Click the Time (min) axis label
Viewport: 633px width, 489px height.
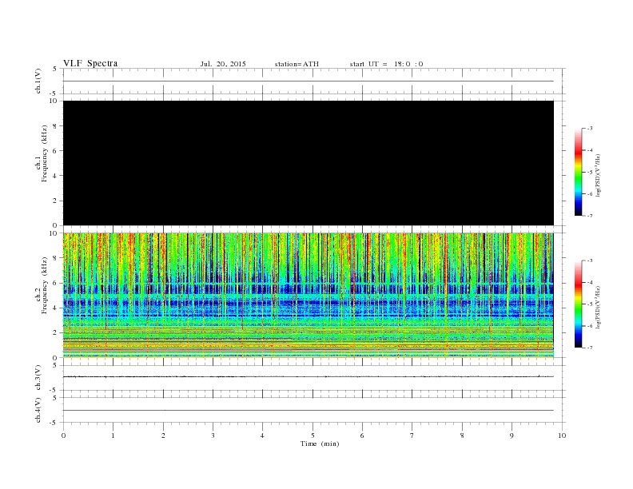(320, 443)
